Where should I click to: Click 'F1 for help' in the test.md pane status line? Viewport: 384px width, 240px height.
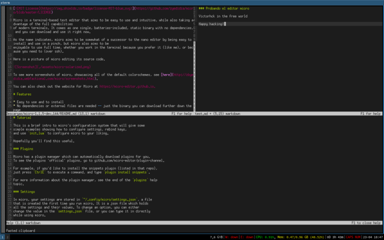coord(370,114)
